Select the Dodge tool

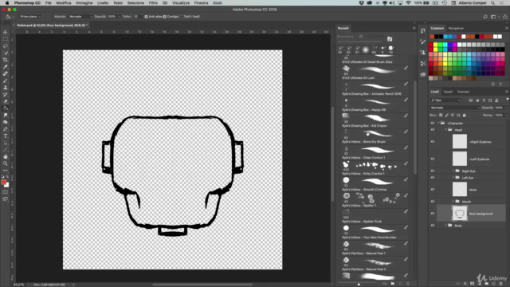coord(6,122)
